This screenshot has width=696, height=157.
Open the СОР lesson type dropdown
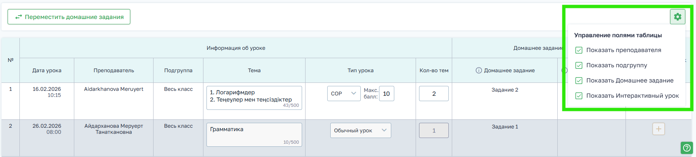[x=344, y=94]
